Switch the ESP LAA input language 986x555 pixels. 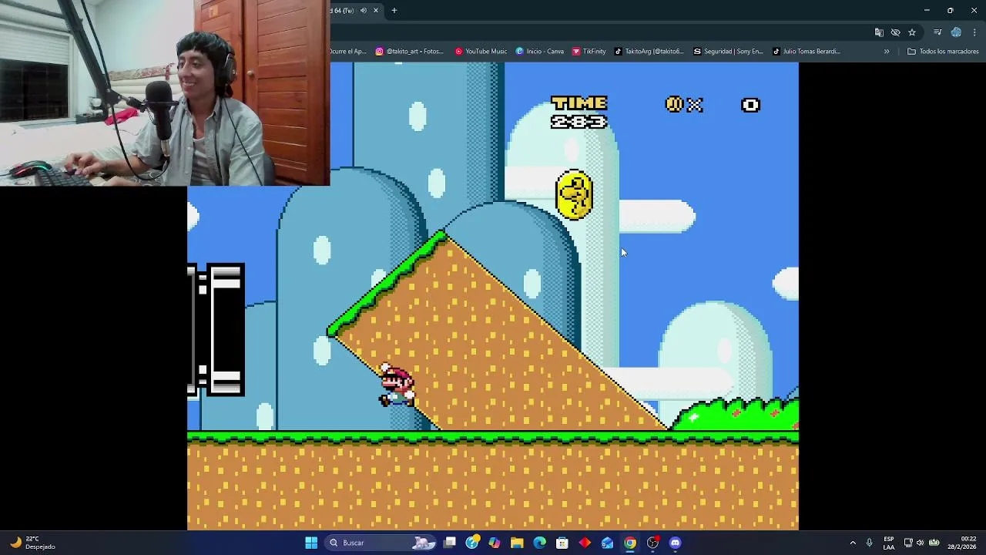[x=889, y=543]
